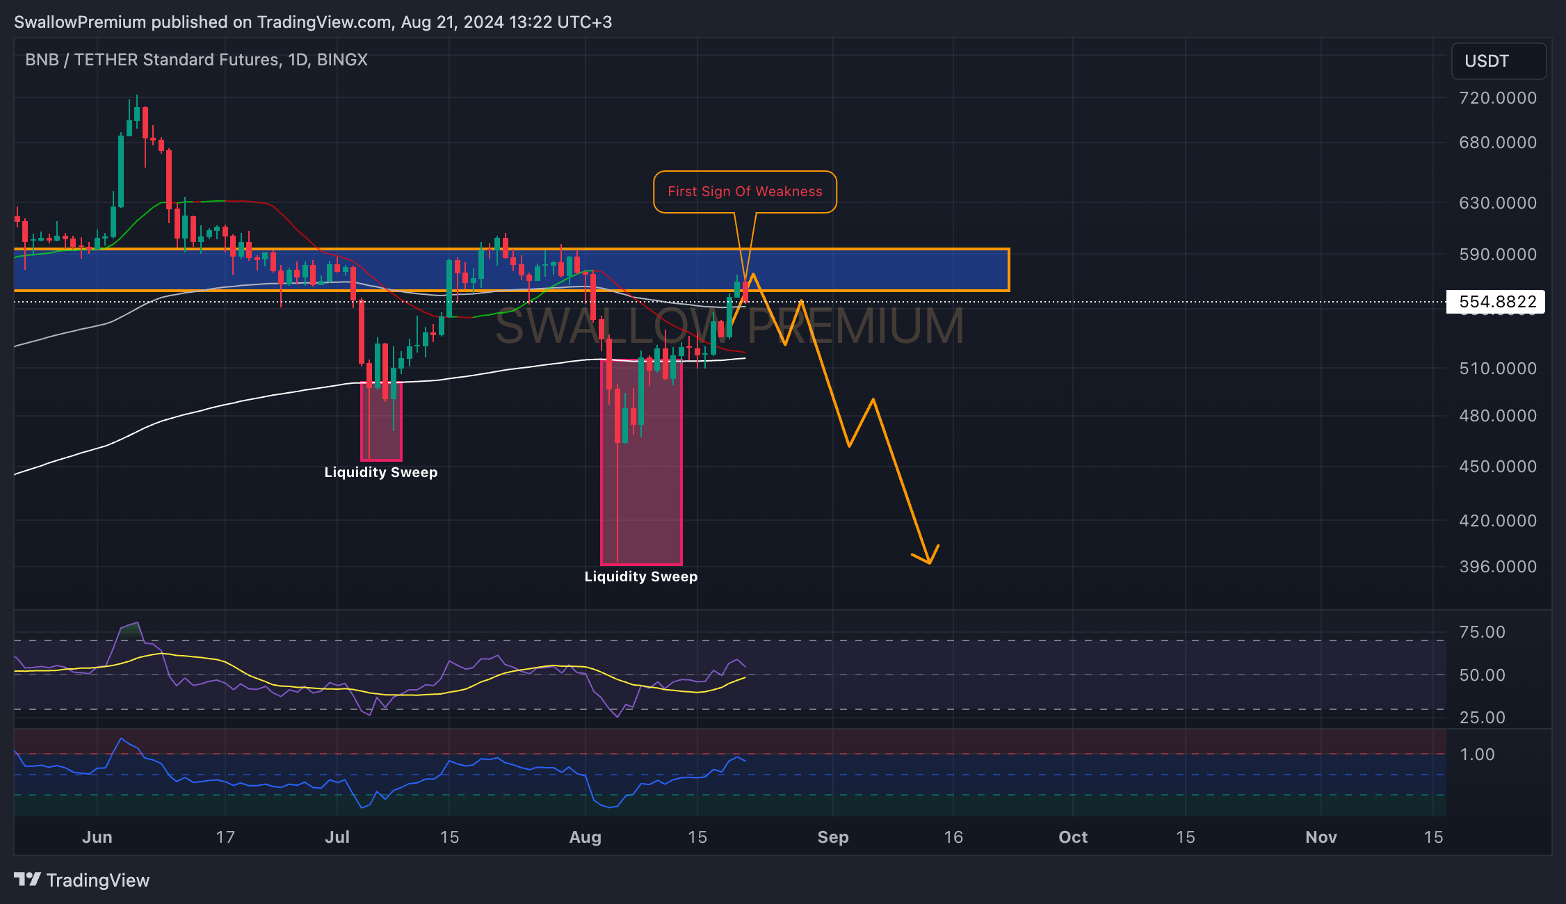
Task: Click the 450.0000 price axis label
Action: [x=1498, y=467]
